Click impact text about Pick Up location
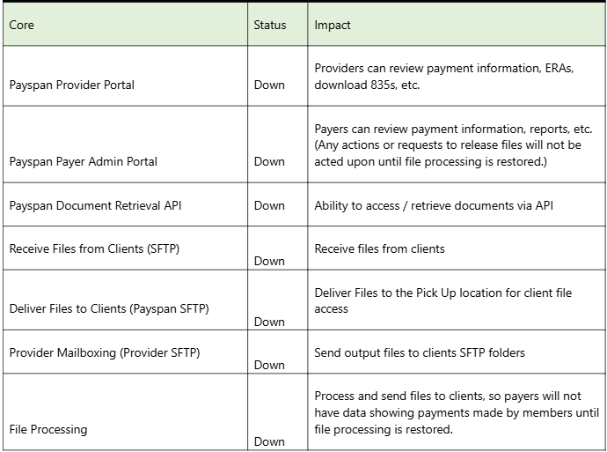Viewport: 607px width, 452px height. click(442, 300)
